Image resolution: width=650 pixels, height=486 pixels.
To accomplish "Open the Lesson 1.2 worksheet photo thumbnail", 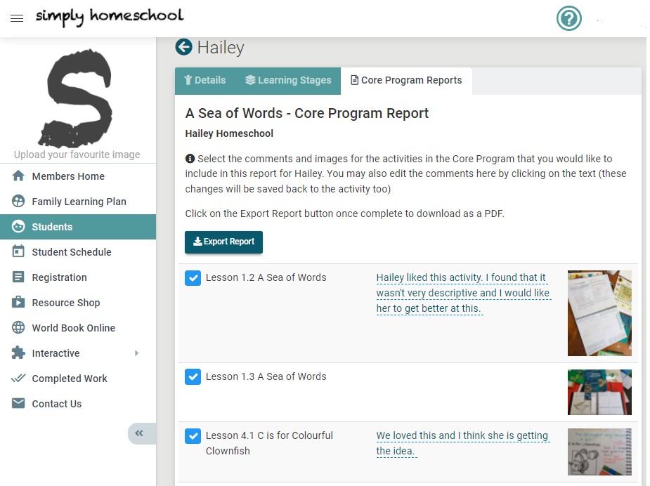I will pyautogui.click(x=599, y=313).
